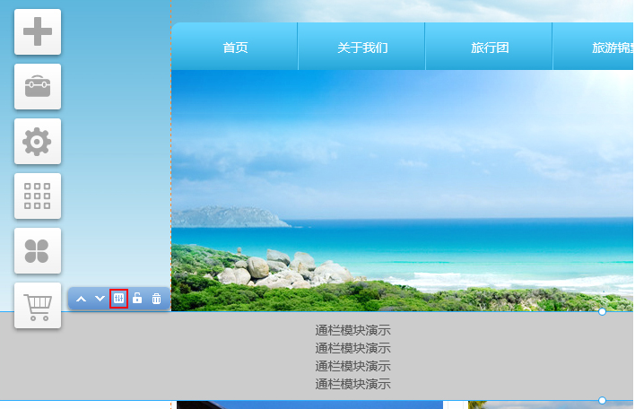Open the shopping cart panel
Screen dimensions: 635x409
[38, 306]
